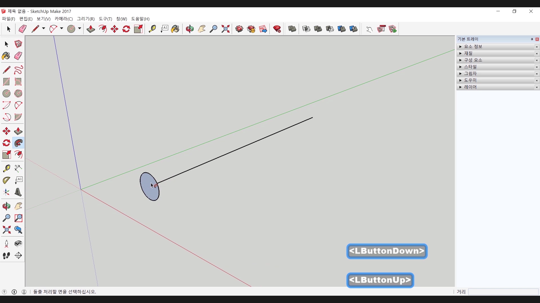Open the 카메라(C) menu
Viewport: 540px width, 303px height.
point(64,19)
